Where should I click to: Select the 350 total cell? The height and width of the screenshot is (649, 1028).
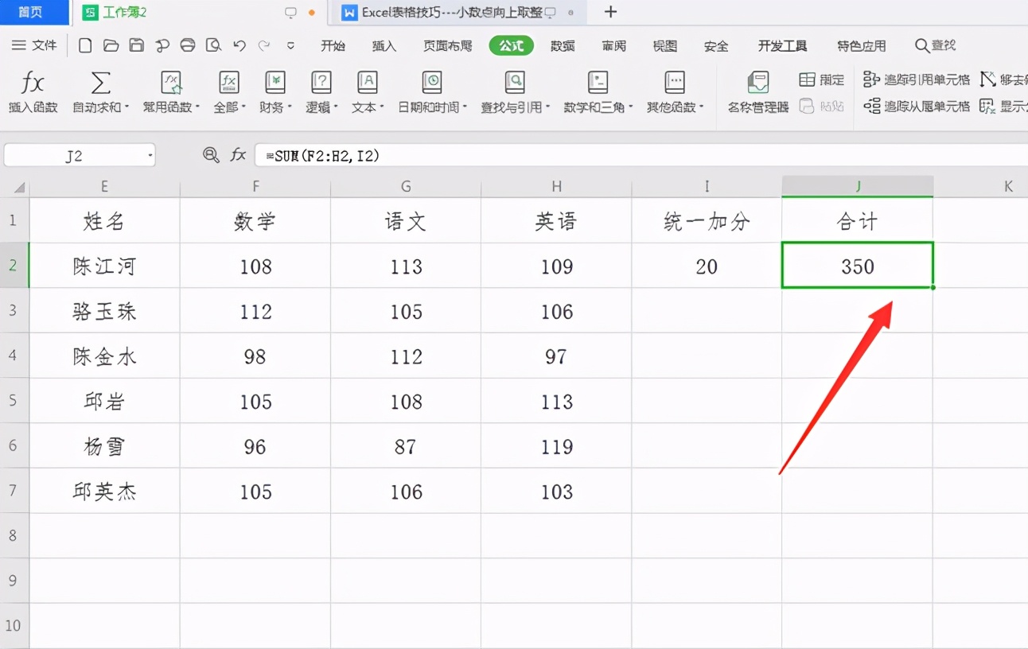pyautogui.click(x=858, y=266)
